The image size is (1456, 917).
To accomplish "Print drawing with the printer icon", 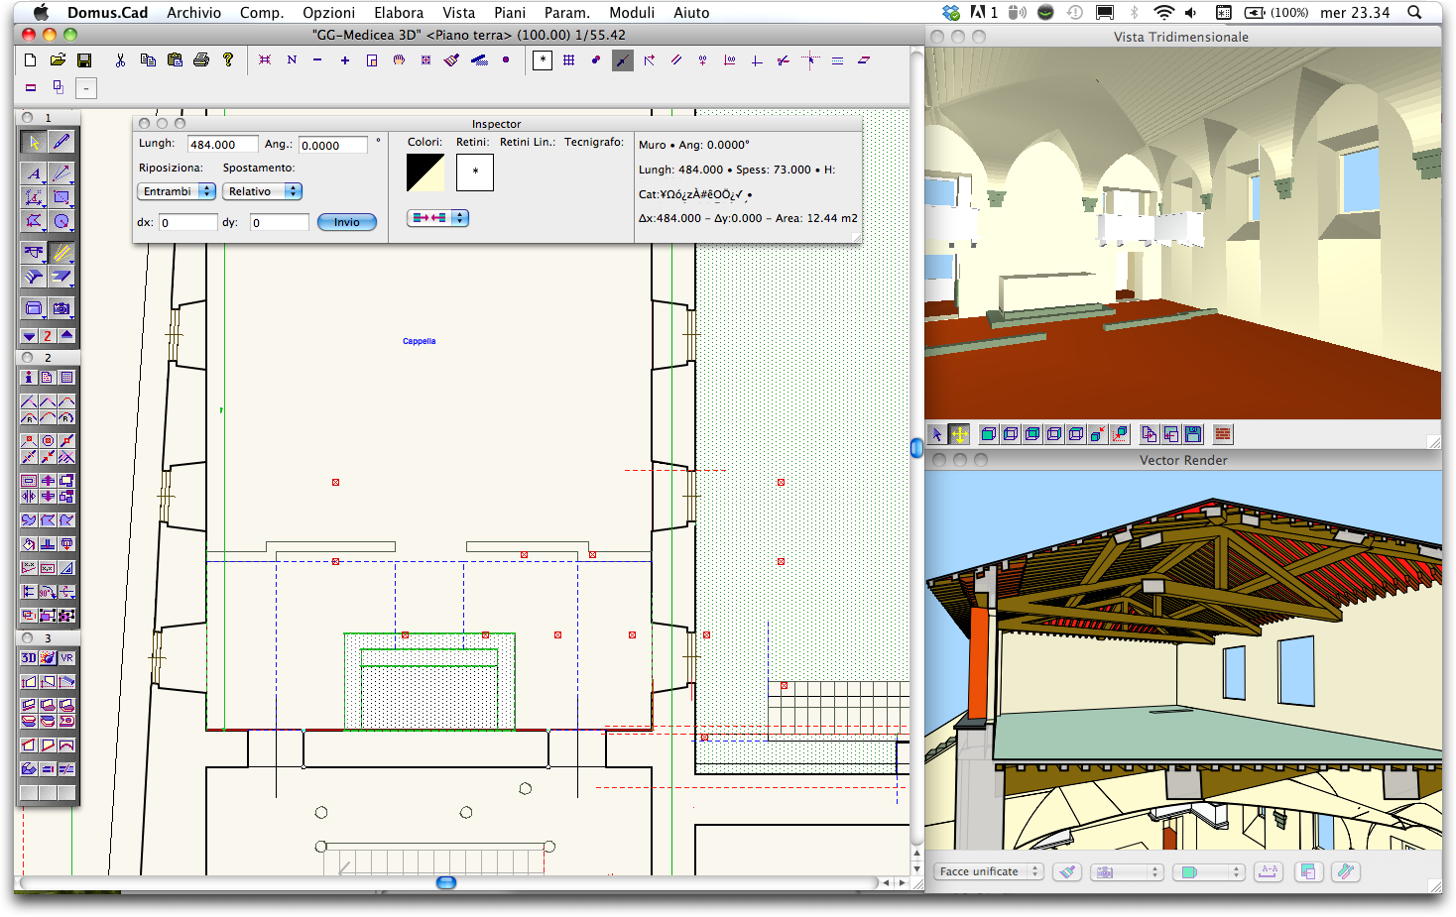I will [201, 60].
